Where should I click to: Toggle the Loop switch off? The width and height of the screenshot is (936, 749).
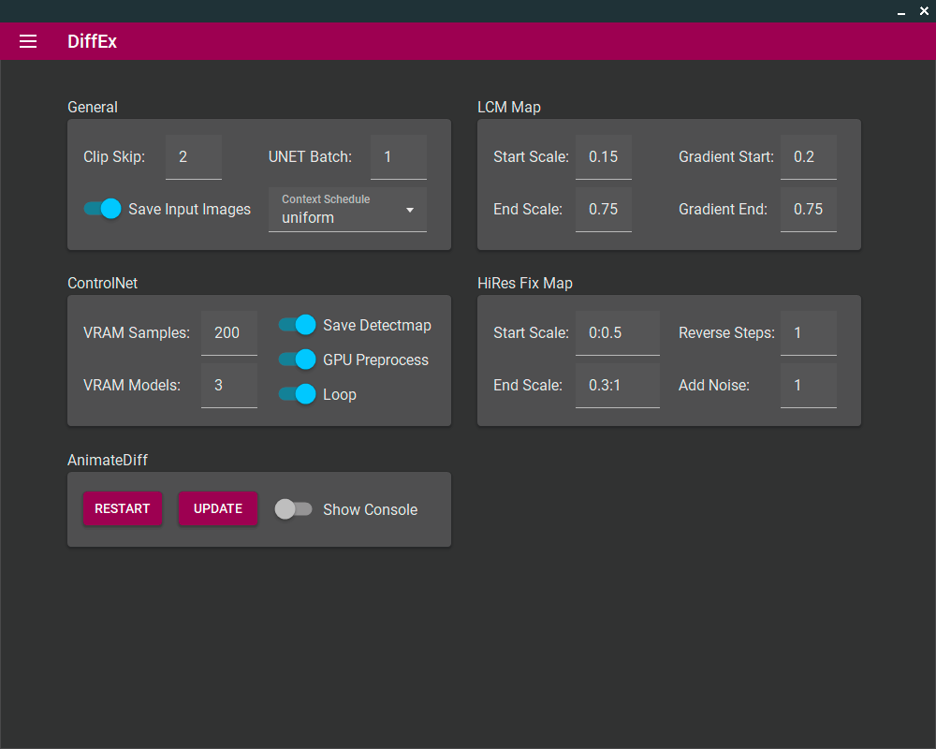297,394
